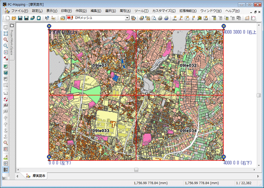Click mesh label 09le034 on the map
This screenshot has height=188, width=264.
point(188,130)
